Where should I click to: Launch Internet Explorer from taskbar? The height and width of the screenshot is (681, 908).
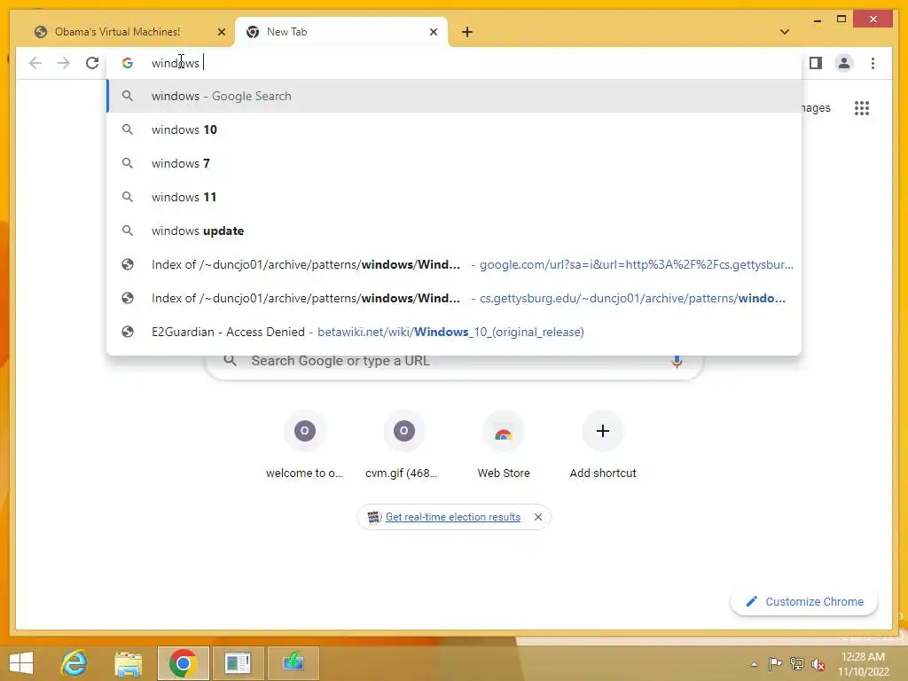coord(74,663)
